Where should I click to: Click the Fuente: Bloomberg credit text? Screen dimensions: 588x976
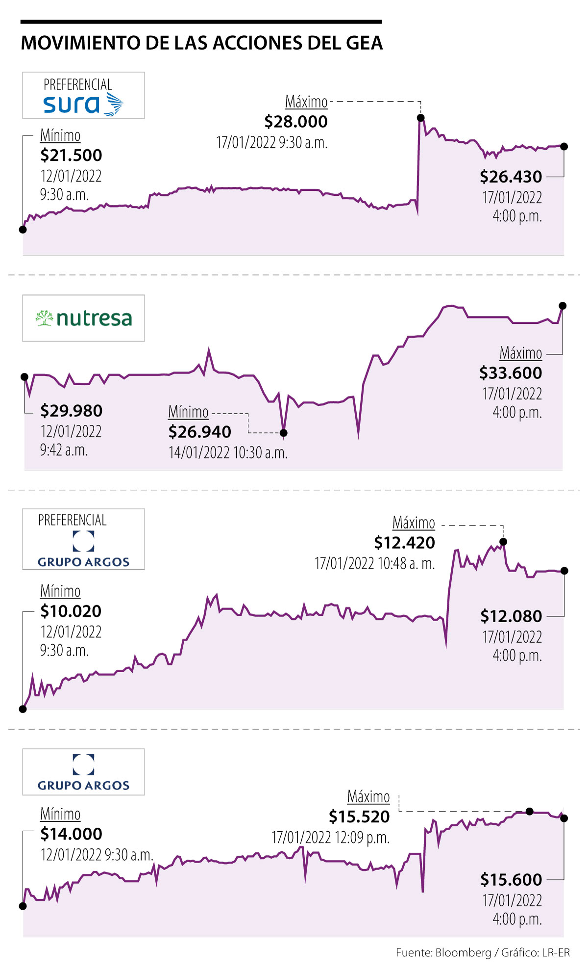pos(483,952)
